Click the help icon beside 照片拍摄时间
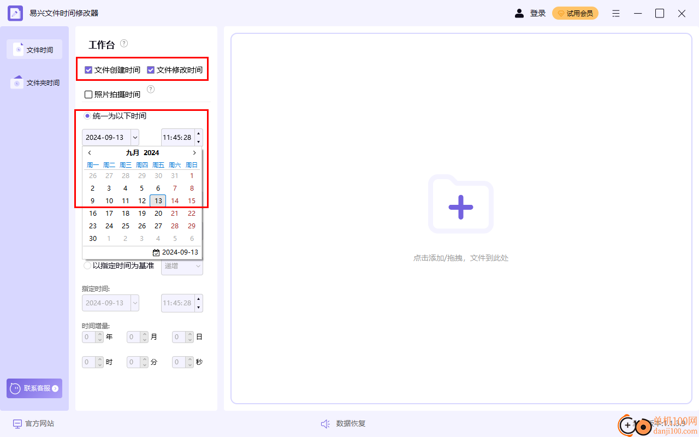Screen dimensions: 699x437 [x=151, y=89]
